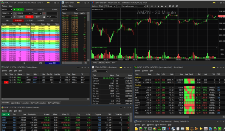Click first magnifier zoom icon in chart toolbar

170,6
